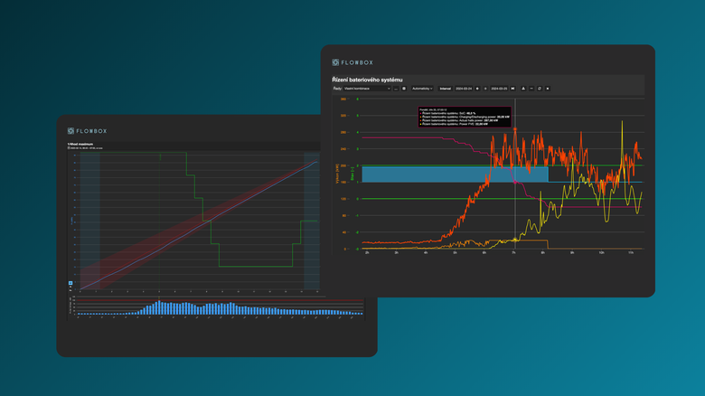Click the ellipsis button next to the Řady dropdown
705x396 pixels.
coord(396,89)
